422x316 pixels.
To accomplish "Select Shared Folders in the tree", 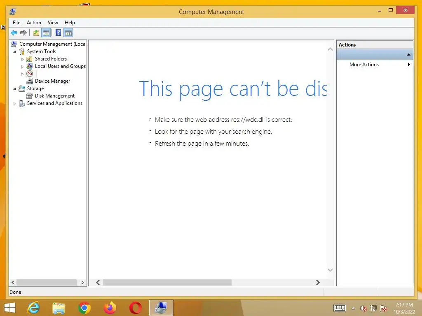I will tap(51, 59).
